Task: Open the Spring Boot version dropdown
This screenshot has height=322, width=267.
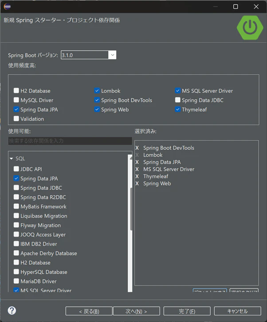Action: pos(112,55)
